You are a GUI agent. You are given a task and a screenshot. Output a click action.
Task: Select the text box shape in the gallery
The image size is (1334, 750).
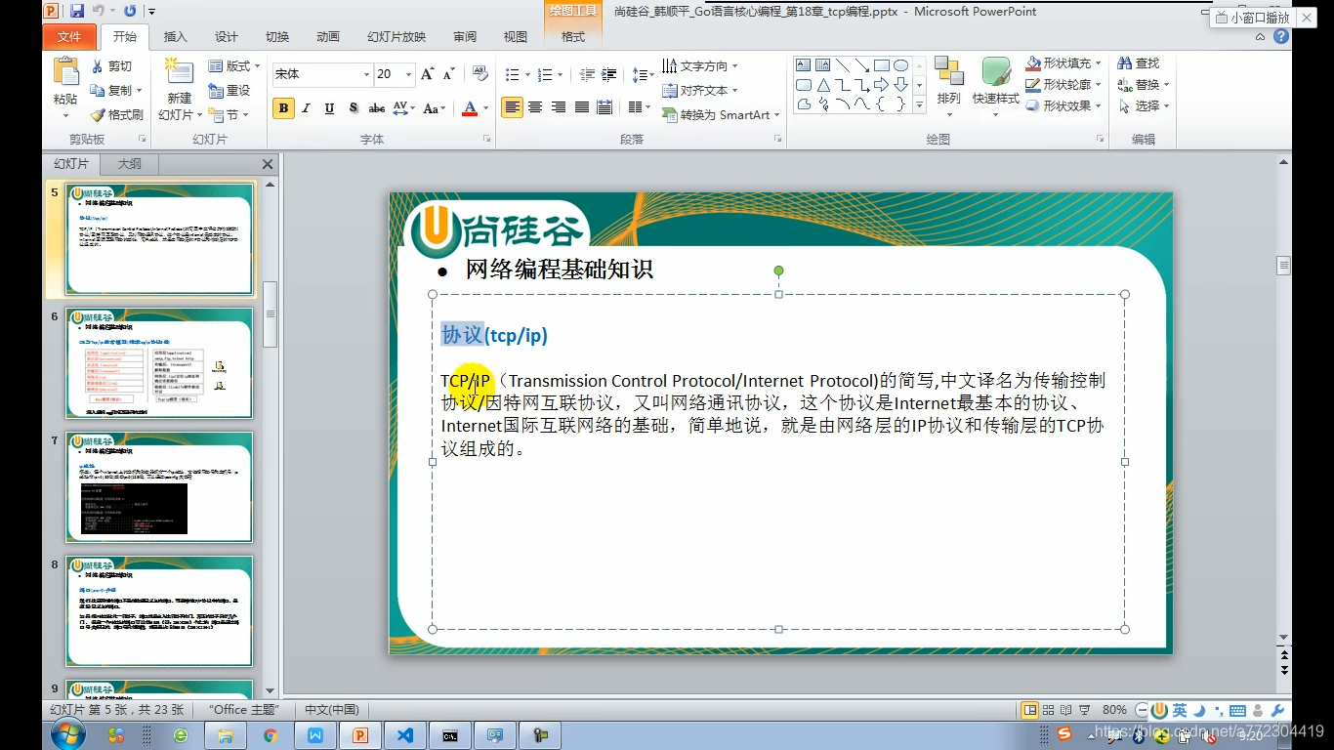pyautogui.click(x=804, y=65)
